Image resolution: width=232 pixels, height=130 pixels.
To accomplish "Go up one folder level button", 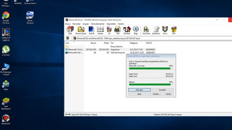I will click(68, 38).
